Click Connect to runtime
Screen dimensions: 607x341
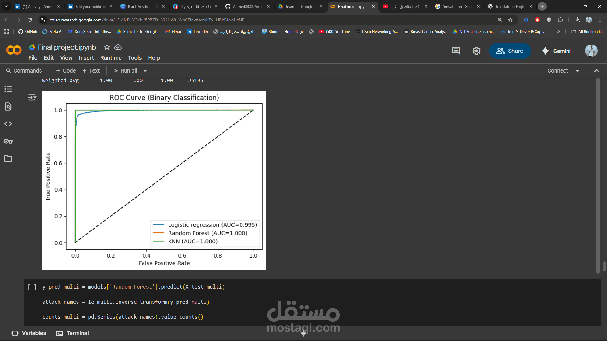(x=557, y=71)
